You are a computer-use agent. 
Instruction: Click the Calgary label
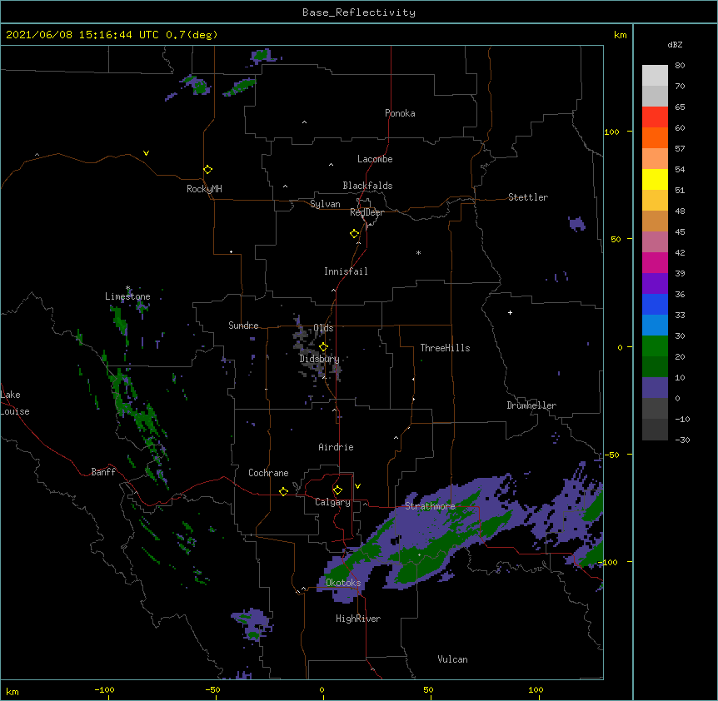coord(332,502)
